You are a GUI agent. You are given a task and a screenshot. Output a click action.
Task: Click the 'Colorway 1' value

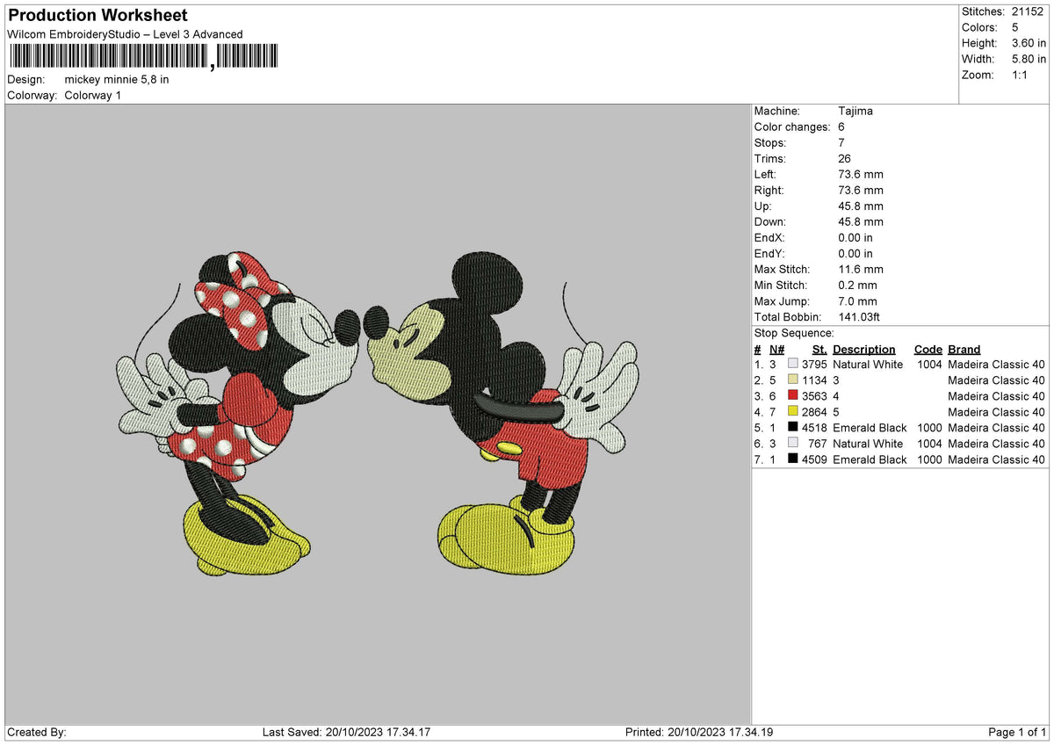pos(93,95)
